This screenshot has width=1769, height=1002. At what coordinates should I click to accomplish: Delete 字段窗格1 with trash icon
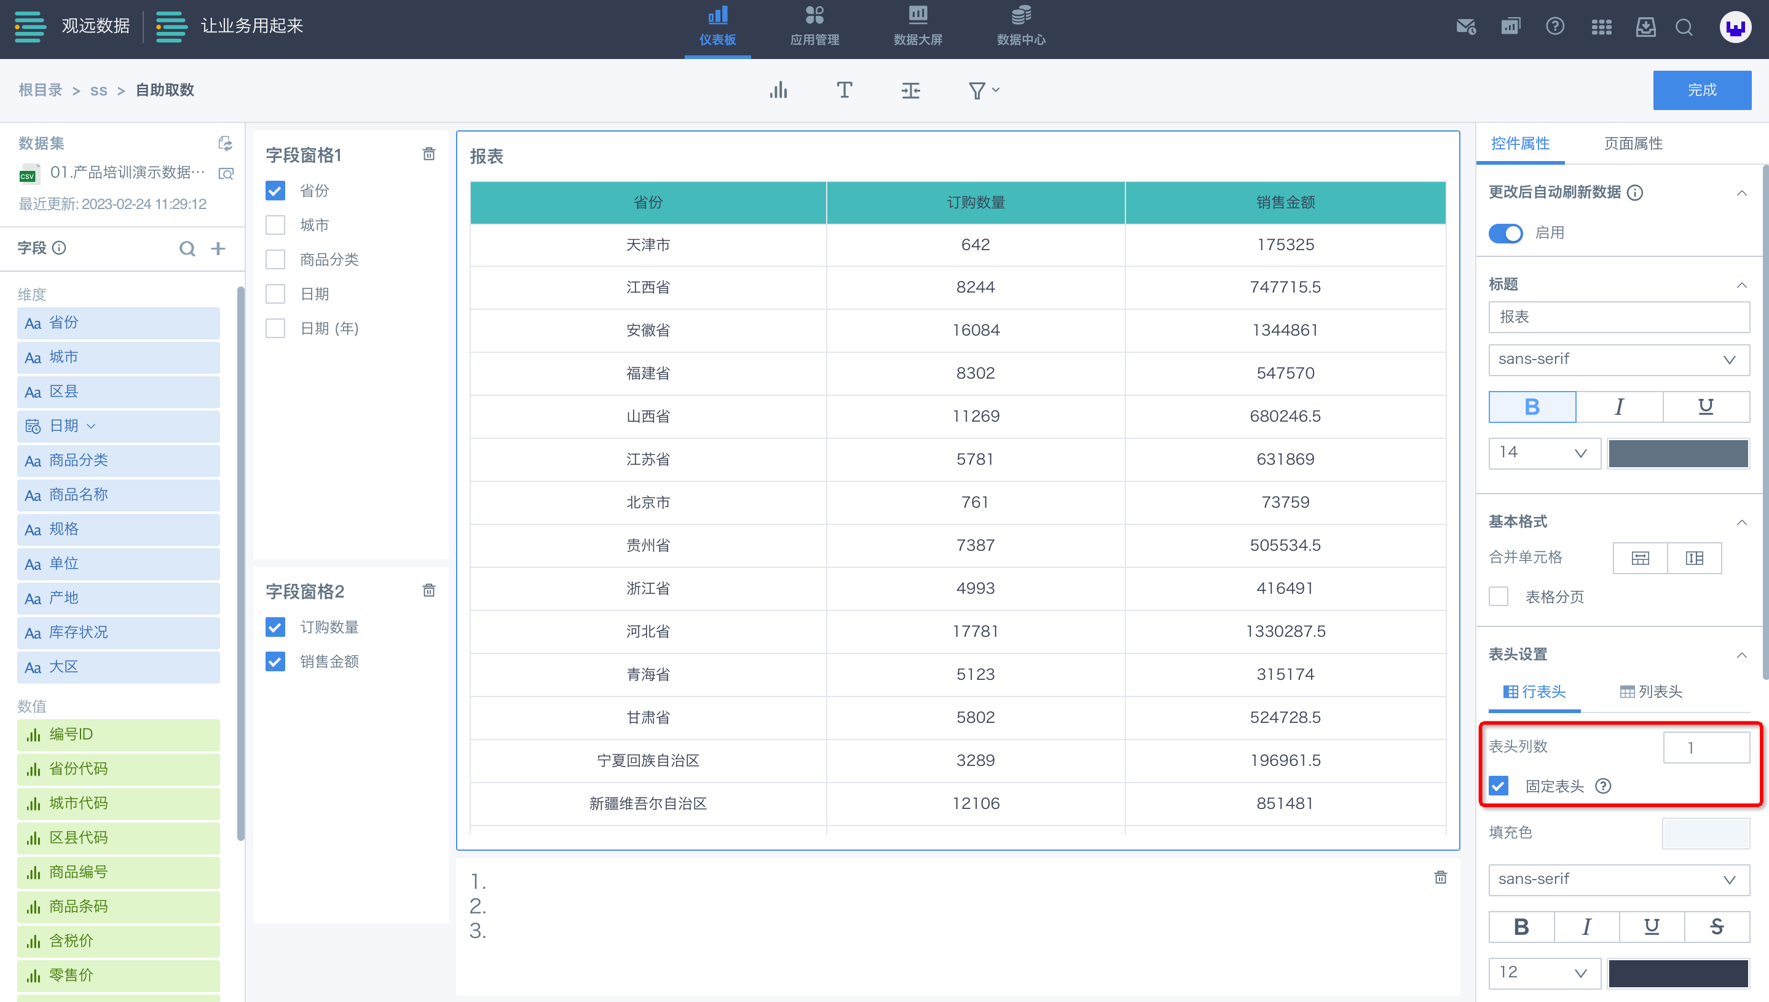click(428, 154)
